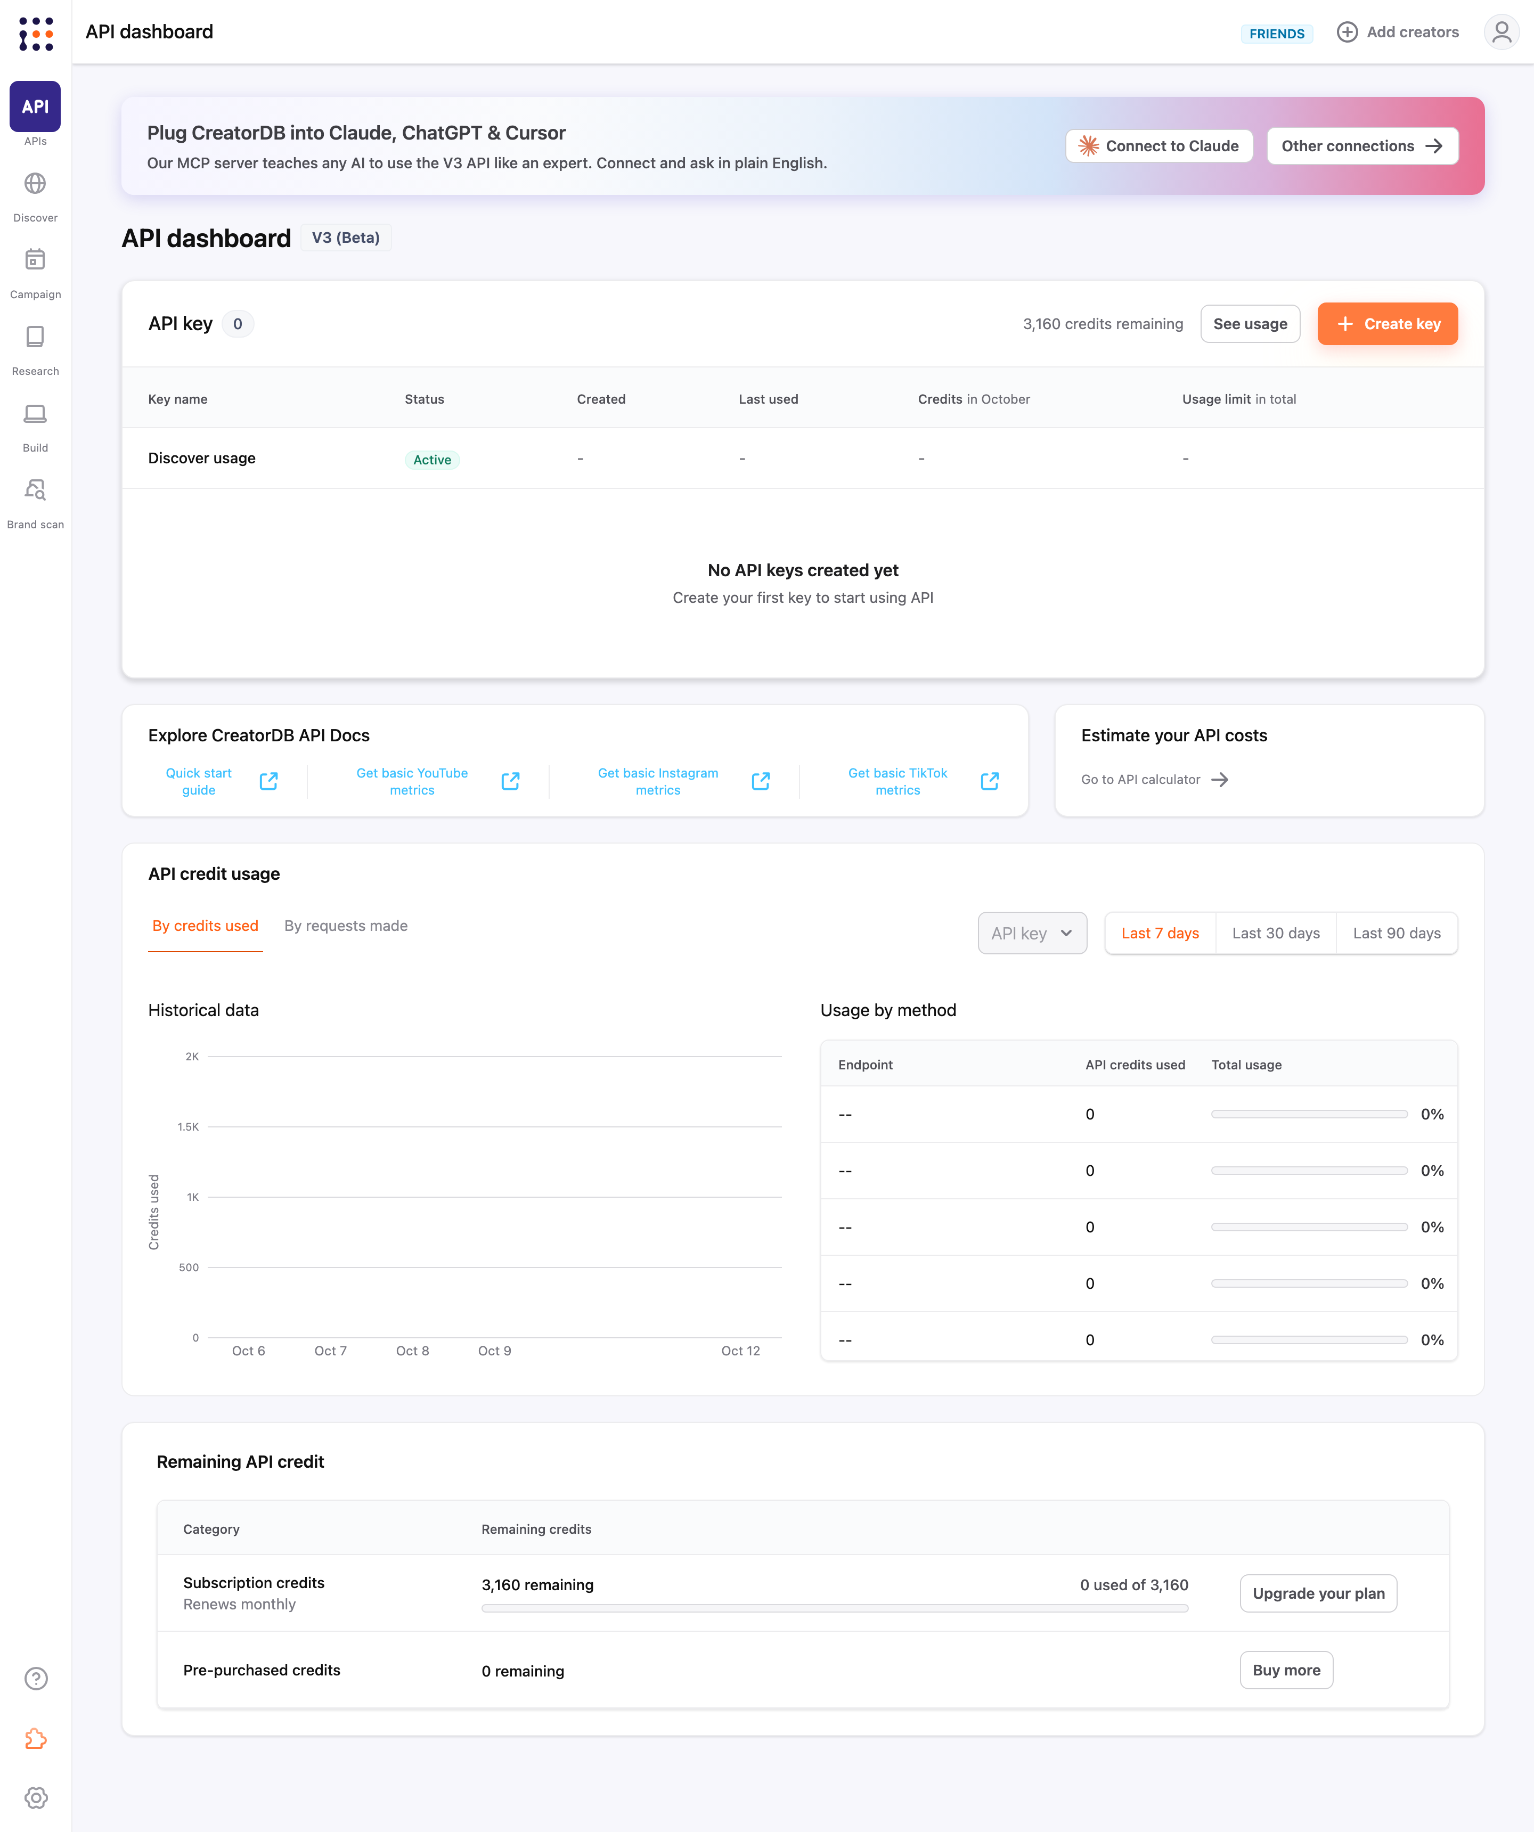Screen dimensions: 1534x1832
Task: Click external link icon for Quick start guide
Action: coord(269,781)
